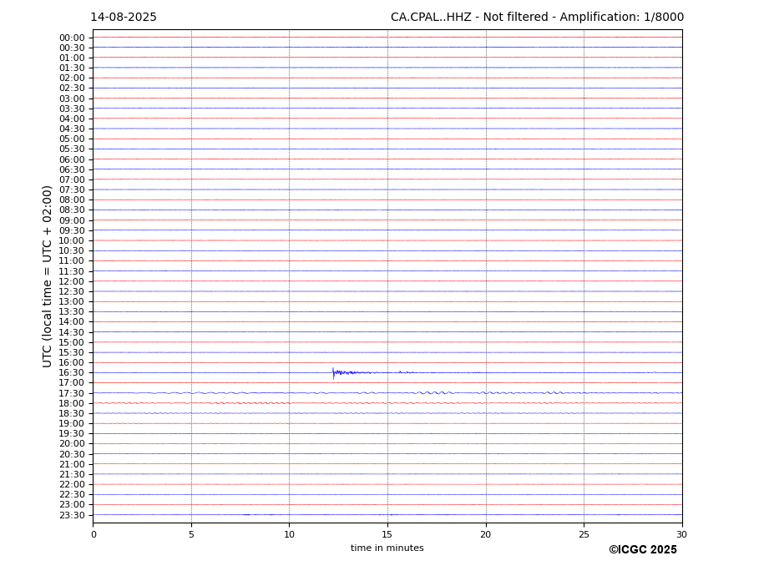Screen dimensions: 774x581
Task: Select the 20:30 row label
Action: tap(72, 454)
